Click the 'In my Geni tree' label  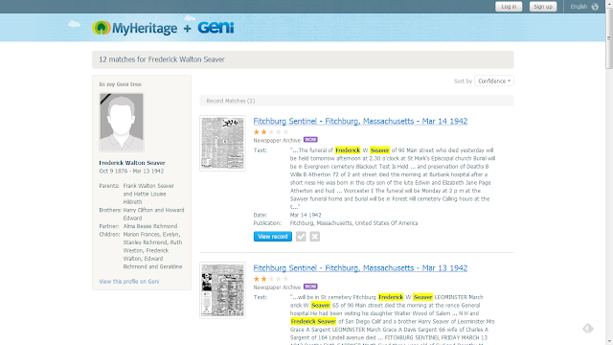point(121,84)
